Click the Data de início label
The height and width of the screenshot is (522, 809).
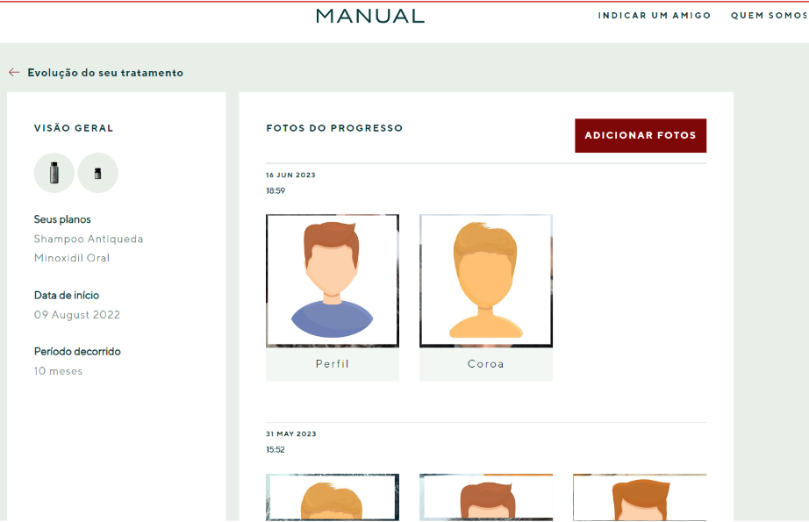pos(67,295)
